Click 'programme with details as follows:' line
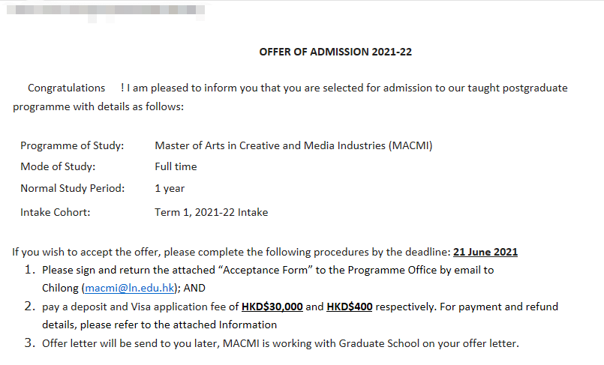604x365 pixels. [x=98, y=107]
